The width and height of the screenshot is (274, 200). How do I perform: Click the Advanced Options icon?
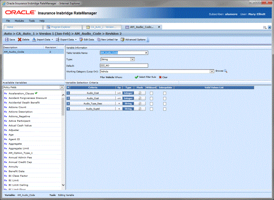coord(123,40)
